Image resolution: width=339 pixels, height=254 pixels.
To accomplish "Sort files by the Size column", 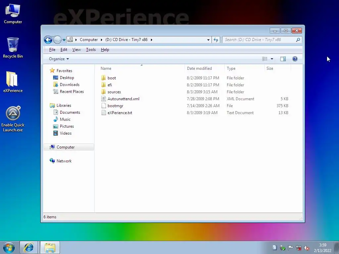I will coord(270,68).
